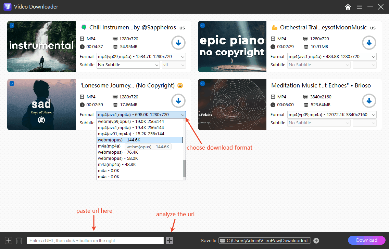Screen dimensions: 389x249
Task: Download the Chill Instrumental video with arrow button
Action: point(178,43)
